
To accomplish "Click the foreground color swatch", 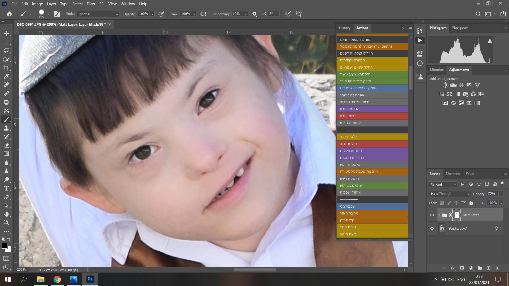I will click(x=4, y=246).
